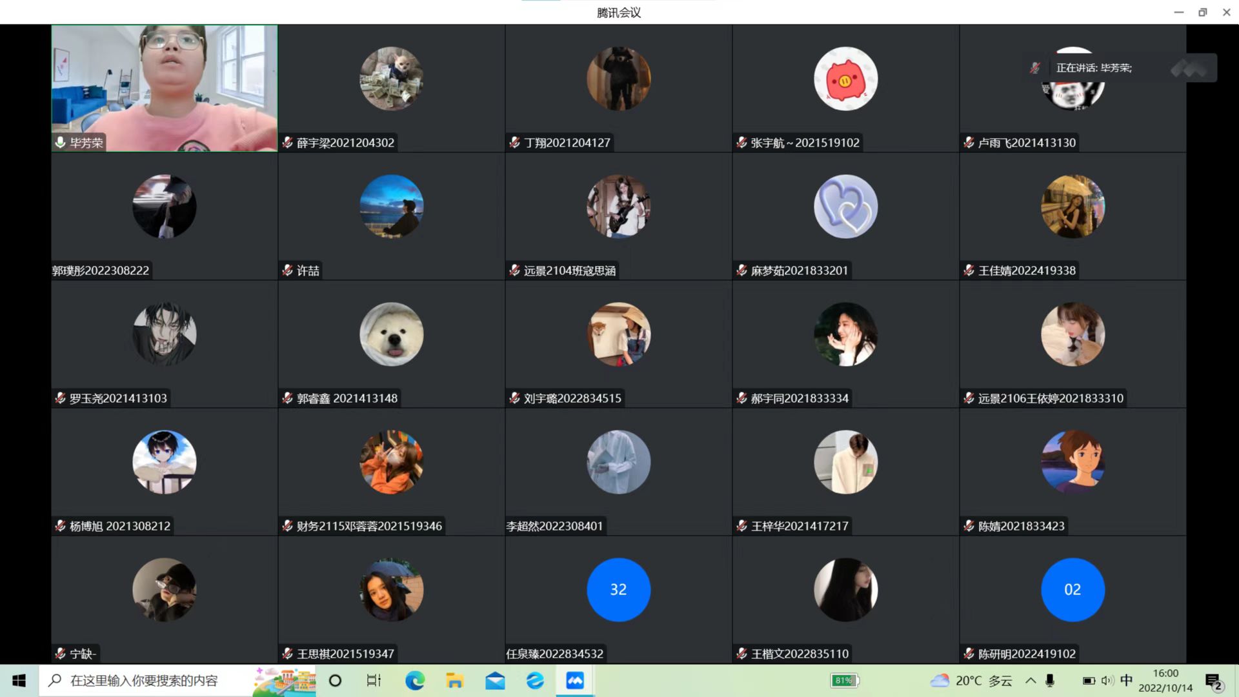Click muted mic icon beside 王梓华2021417217
The width and height of the screenshot is (1239, 697).
click(742, 526)
